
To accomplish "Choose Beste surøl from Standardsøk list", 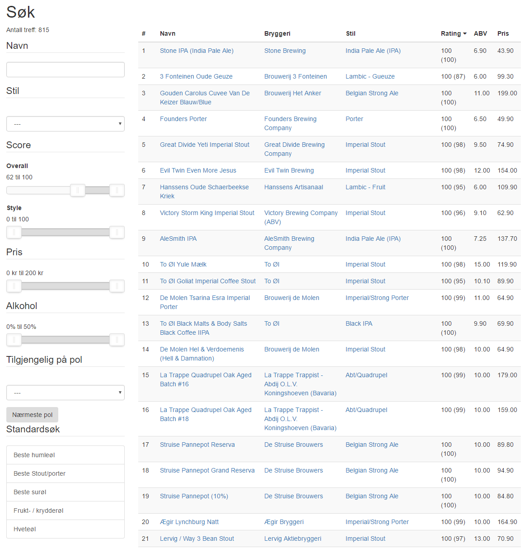I will (x=66, y=492).
